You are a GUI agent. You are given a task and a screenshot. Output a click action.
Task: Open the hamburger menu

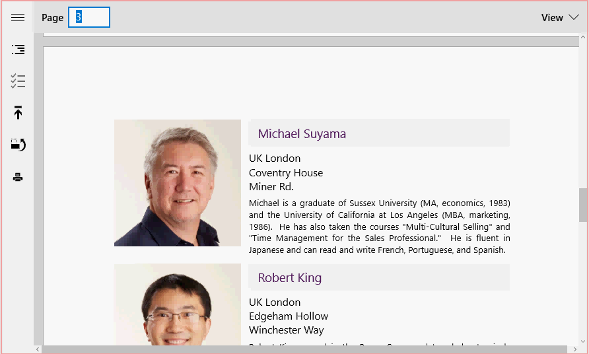(18, 18)
